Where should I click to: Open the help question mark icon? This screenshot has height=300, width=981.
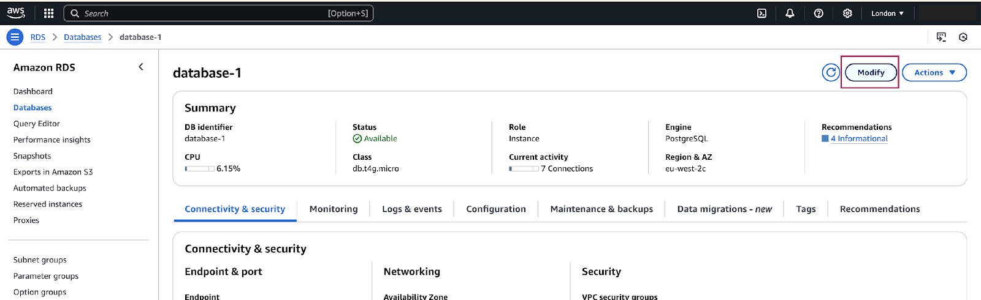click(x=819, y=13)
